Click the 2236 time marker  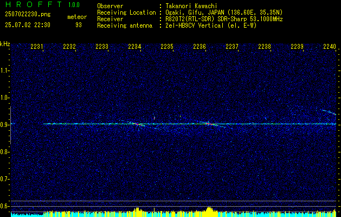(200, 46)
